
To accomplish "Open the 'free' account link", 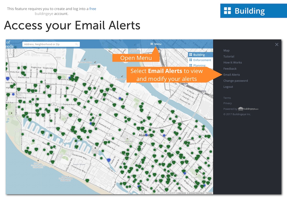I will pyautogui.click(x=93, y=9).
